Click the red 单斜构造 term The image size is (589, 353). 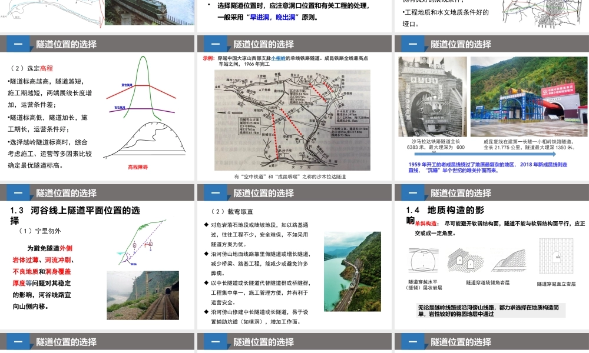(426, 223)
